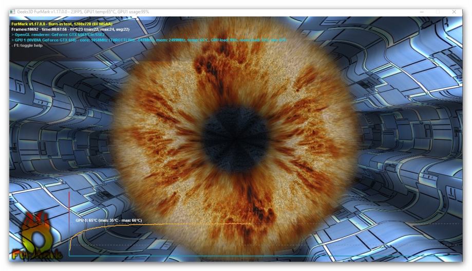
Task: Click the 'OpenGL renderer: GeForce GTX' line
Action: pyautogui.click(x=58, y=34)
